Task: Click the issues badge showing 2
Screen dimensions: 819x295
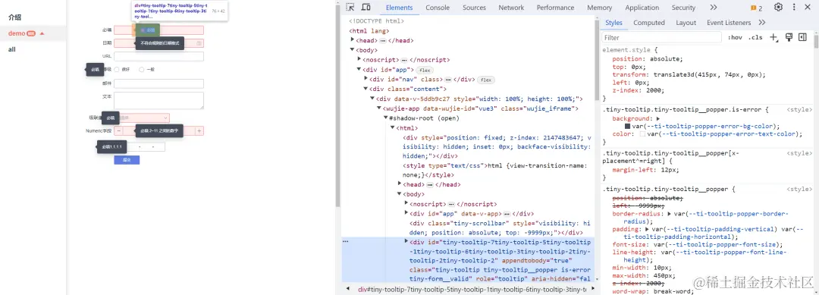Action: pyautogui.click(x=756, y=8)
